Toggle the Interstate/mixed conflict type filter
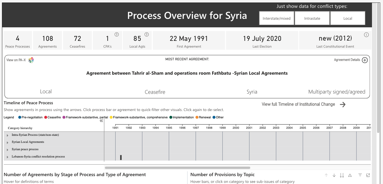This screenshot has width=383, height=184. point(277,18)
